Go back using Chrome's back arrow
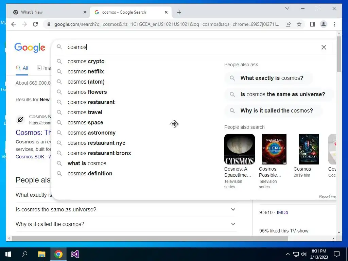Image resolution: width=348 pixels, height=261 pixels. pos(14,24)
